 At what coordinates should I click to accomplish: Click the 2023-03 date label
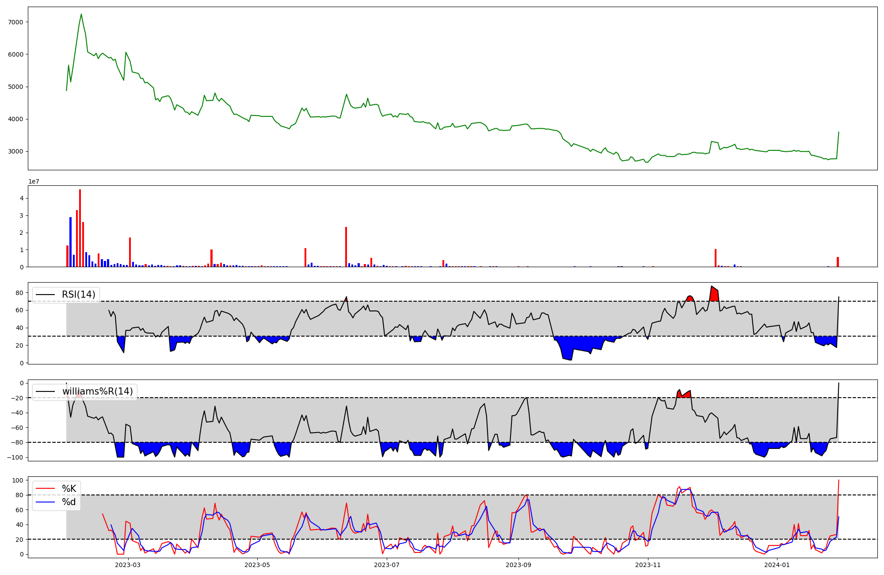127,565
